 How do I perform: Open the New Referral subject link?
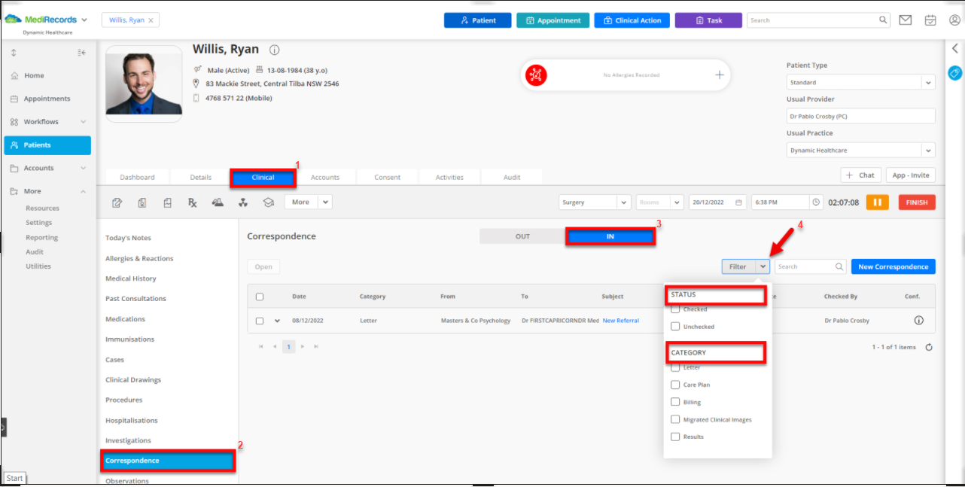pos(620,321)
